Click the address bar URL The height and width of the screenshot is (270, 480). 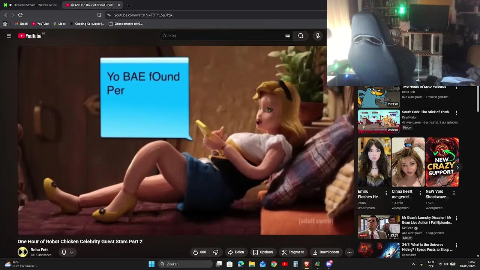click(x=143, y=15)
